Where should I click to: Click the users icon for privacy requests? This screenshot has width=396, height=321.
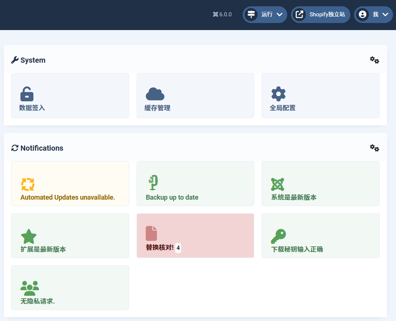click(x=30, y=288)
